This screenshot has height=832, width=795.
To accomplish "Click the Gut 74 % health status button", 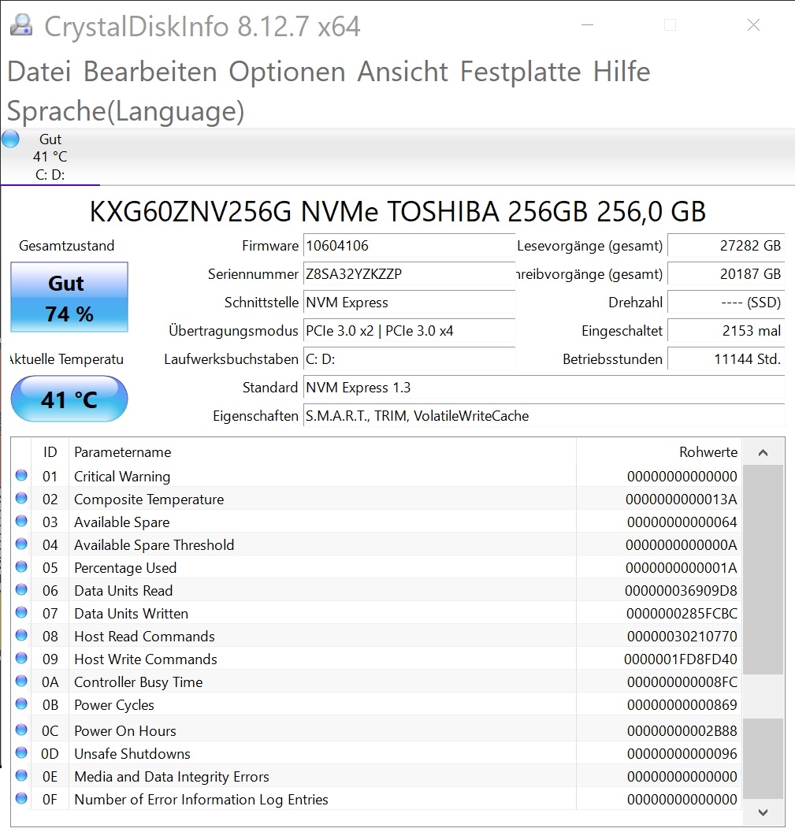I will click(69, 297).
